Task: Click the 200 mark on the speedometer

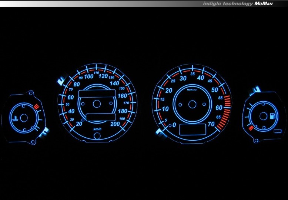Action: pos(115,124)
